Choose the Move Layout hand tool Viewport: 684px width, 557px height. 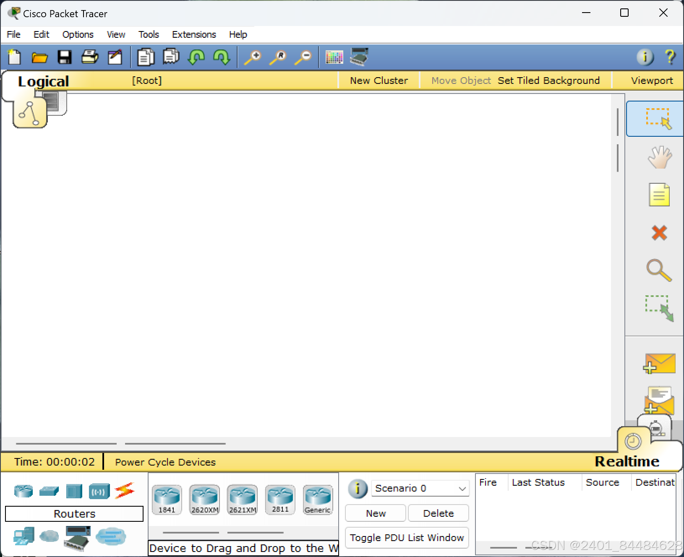click(659, 157)
